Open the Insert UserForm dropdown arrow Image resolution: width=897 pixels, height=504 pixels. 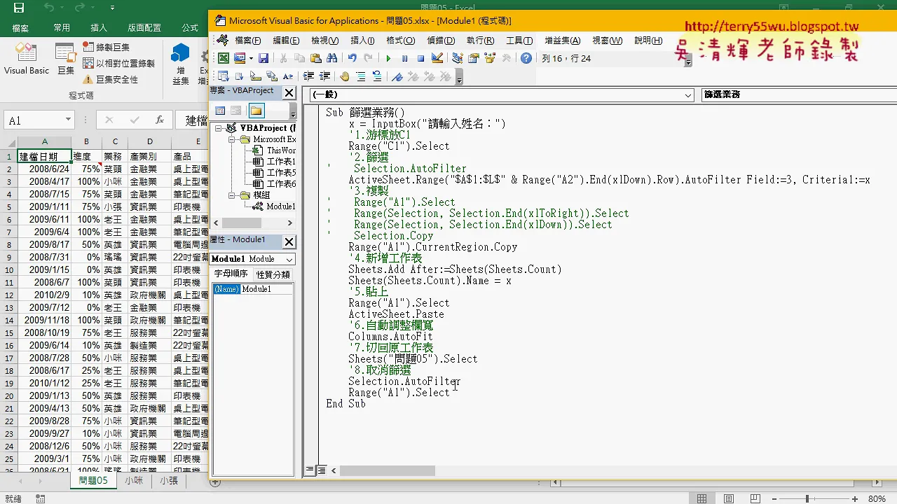[251, 59]
